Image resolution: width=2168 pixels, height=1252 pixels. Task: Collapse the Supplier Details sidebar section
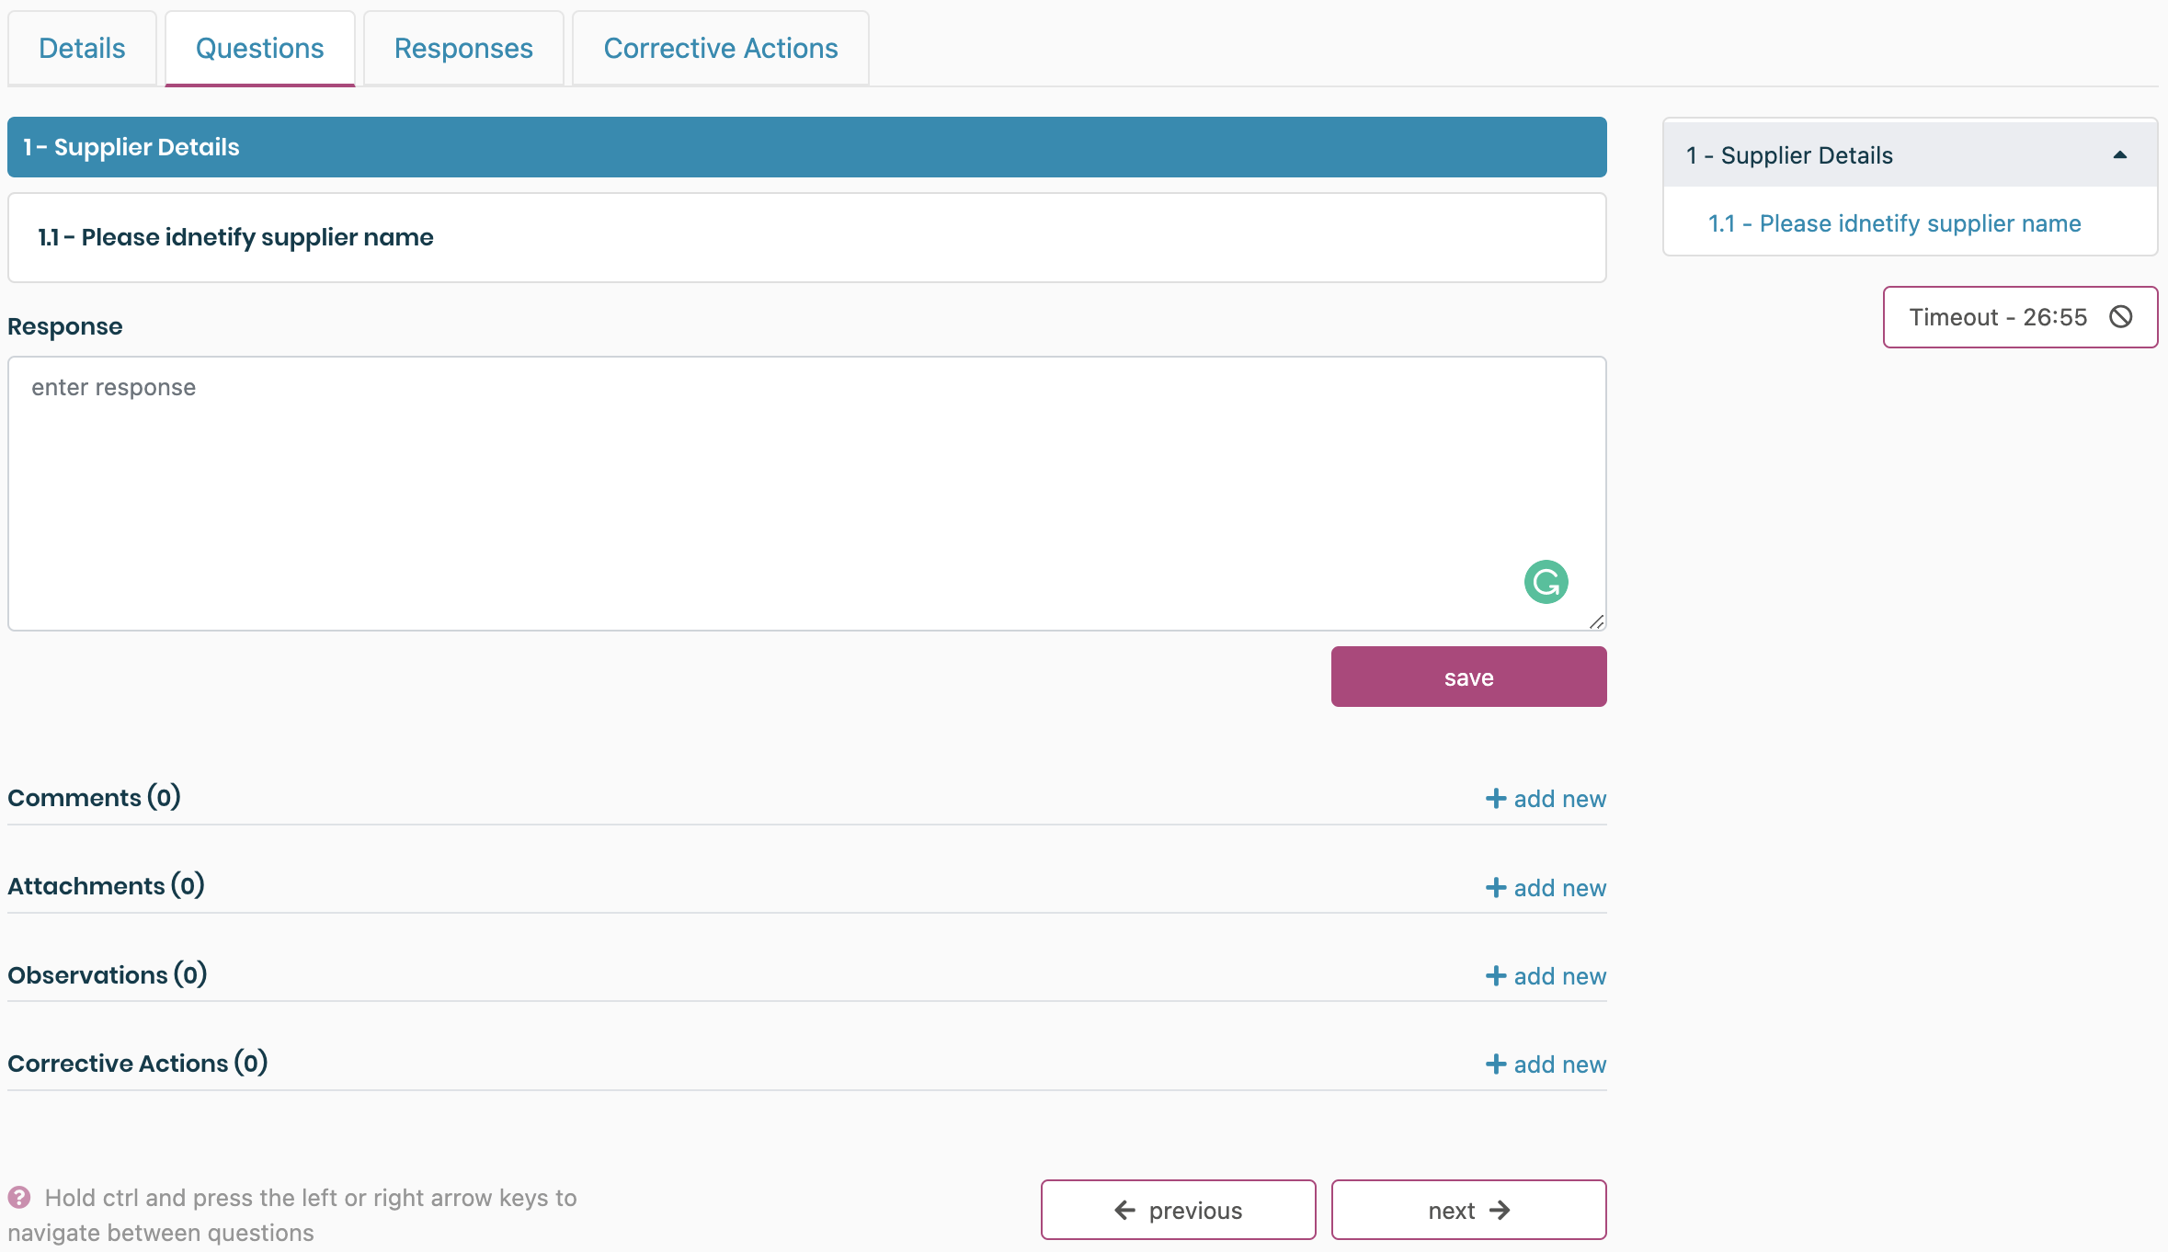coord(2119,155)
